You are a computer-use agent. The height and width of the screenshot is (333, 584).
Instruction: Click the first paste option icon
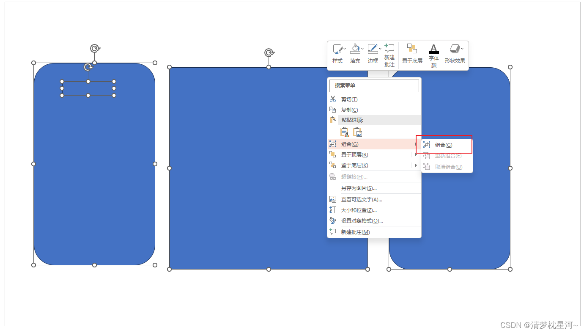(x=345, y=132)
